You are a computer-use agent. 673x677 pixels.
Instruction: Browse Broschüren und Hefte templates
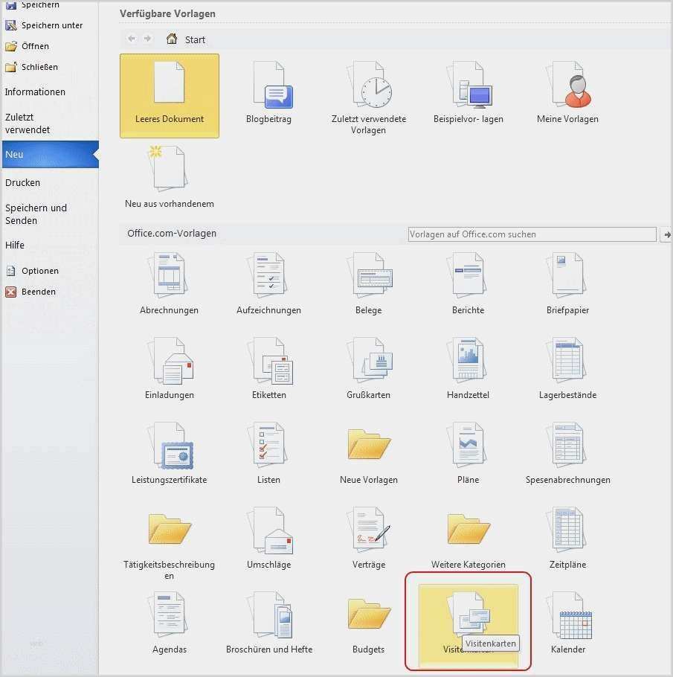[268, 617]
